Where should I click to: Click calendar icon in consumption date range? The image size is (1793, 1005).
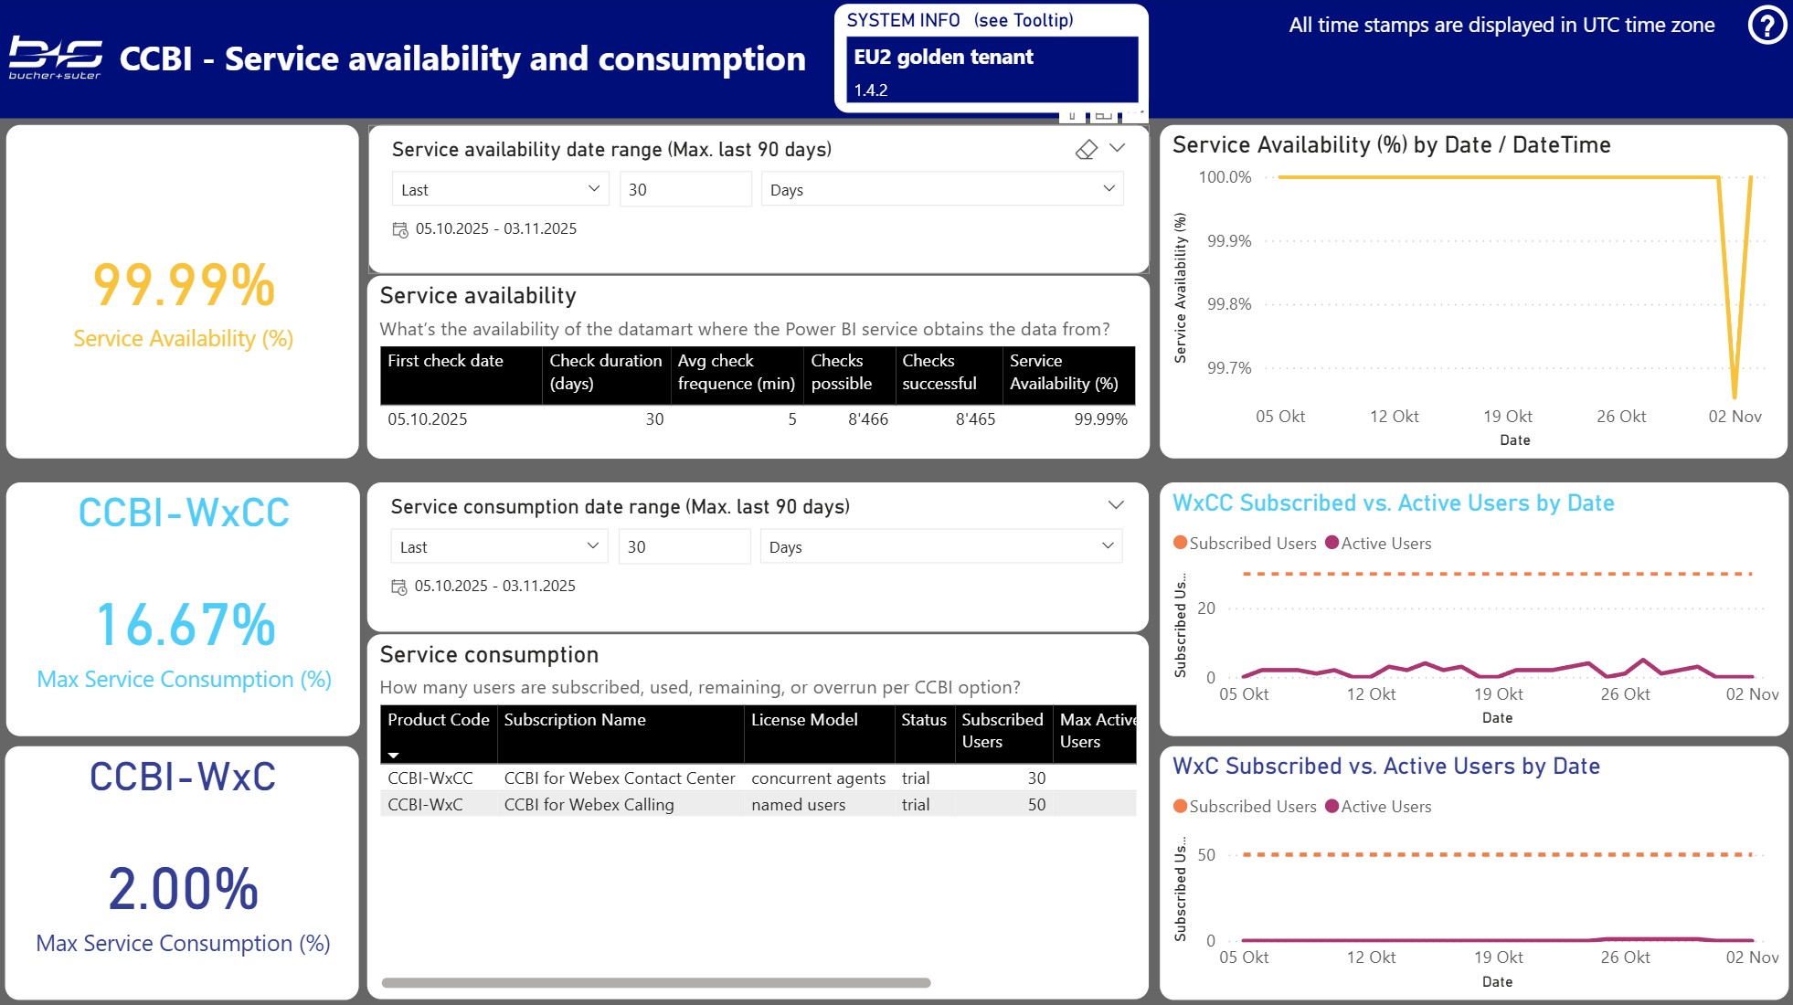(399, 587)
